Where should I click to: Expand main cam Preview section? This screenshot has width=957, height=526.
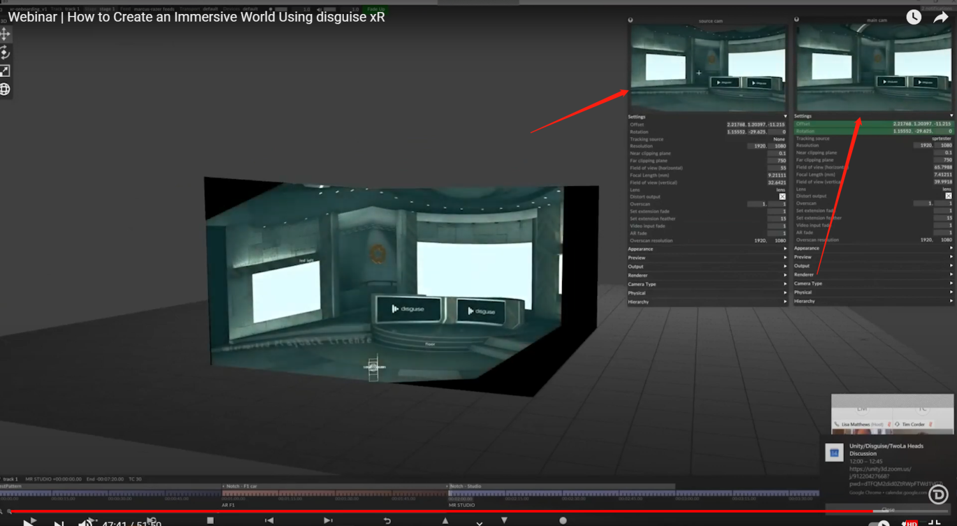tap(873, 257)
